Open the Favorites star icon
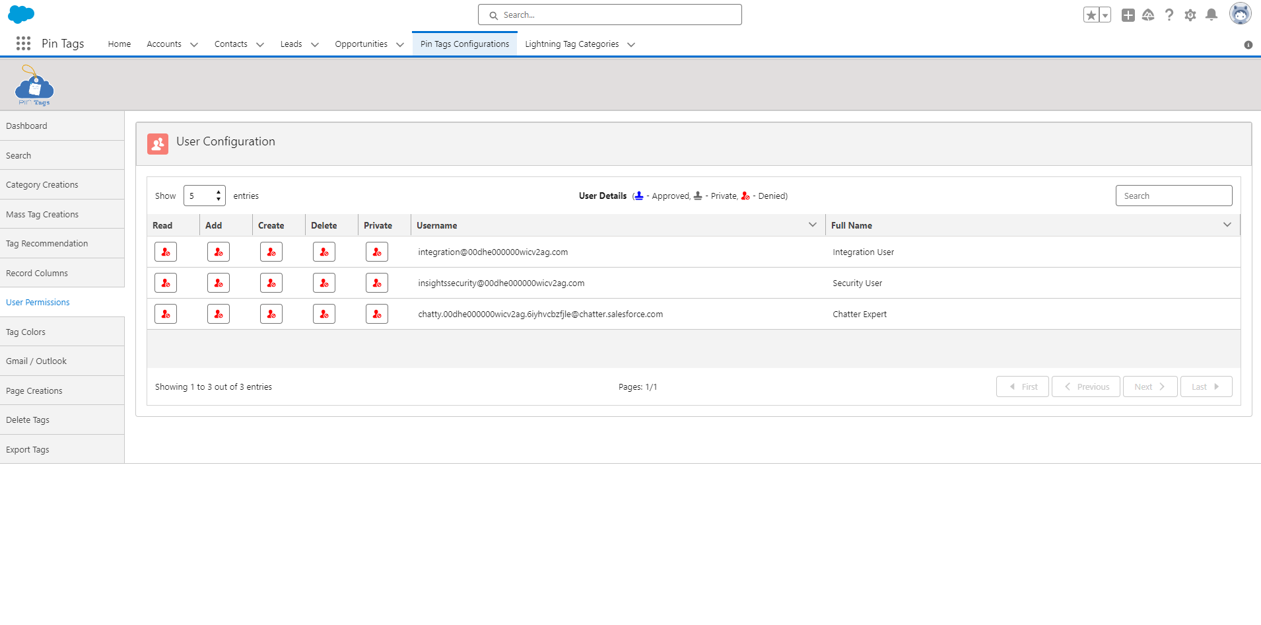 coord(1091,15)
